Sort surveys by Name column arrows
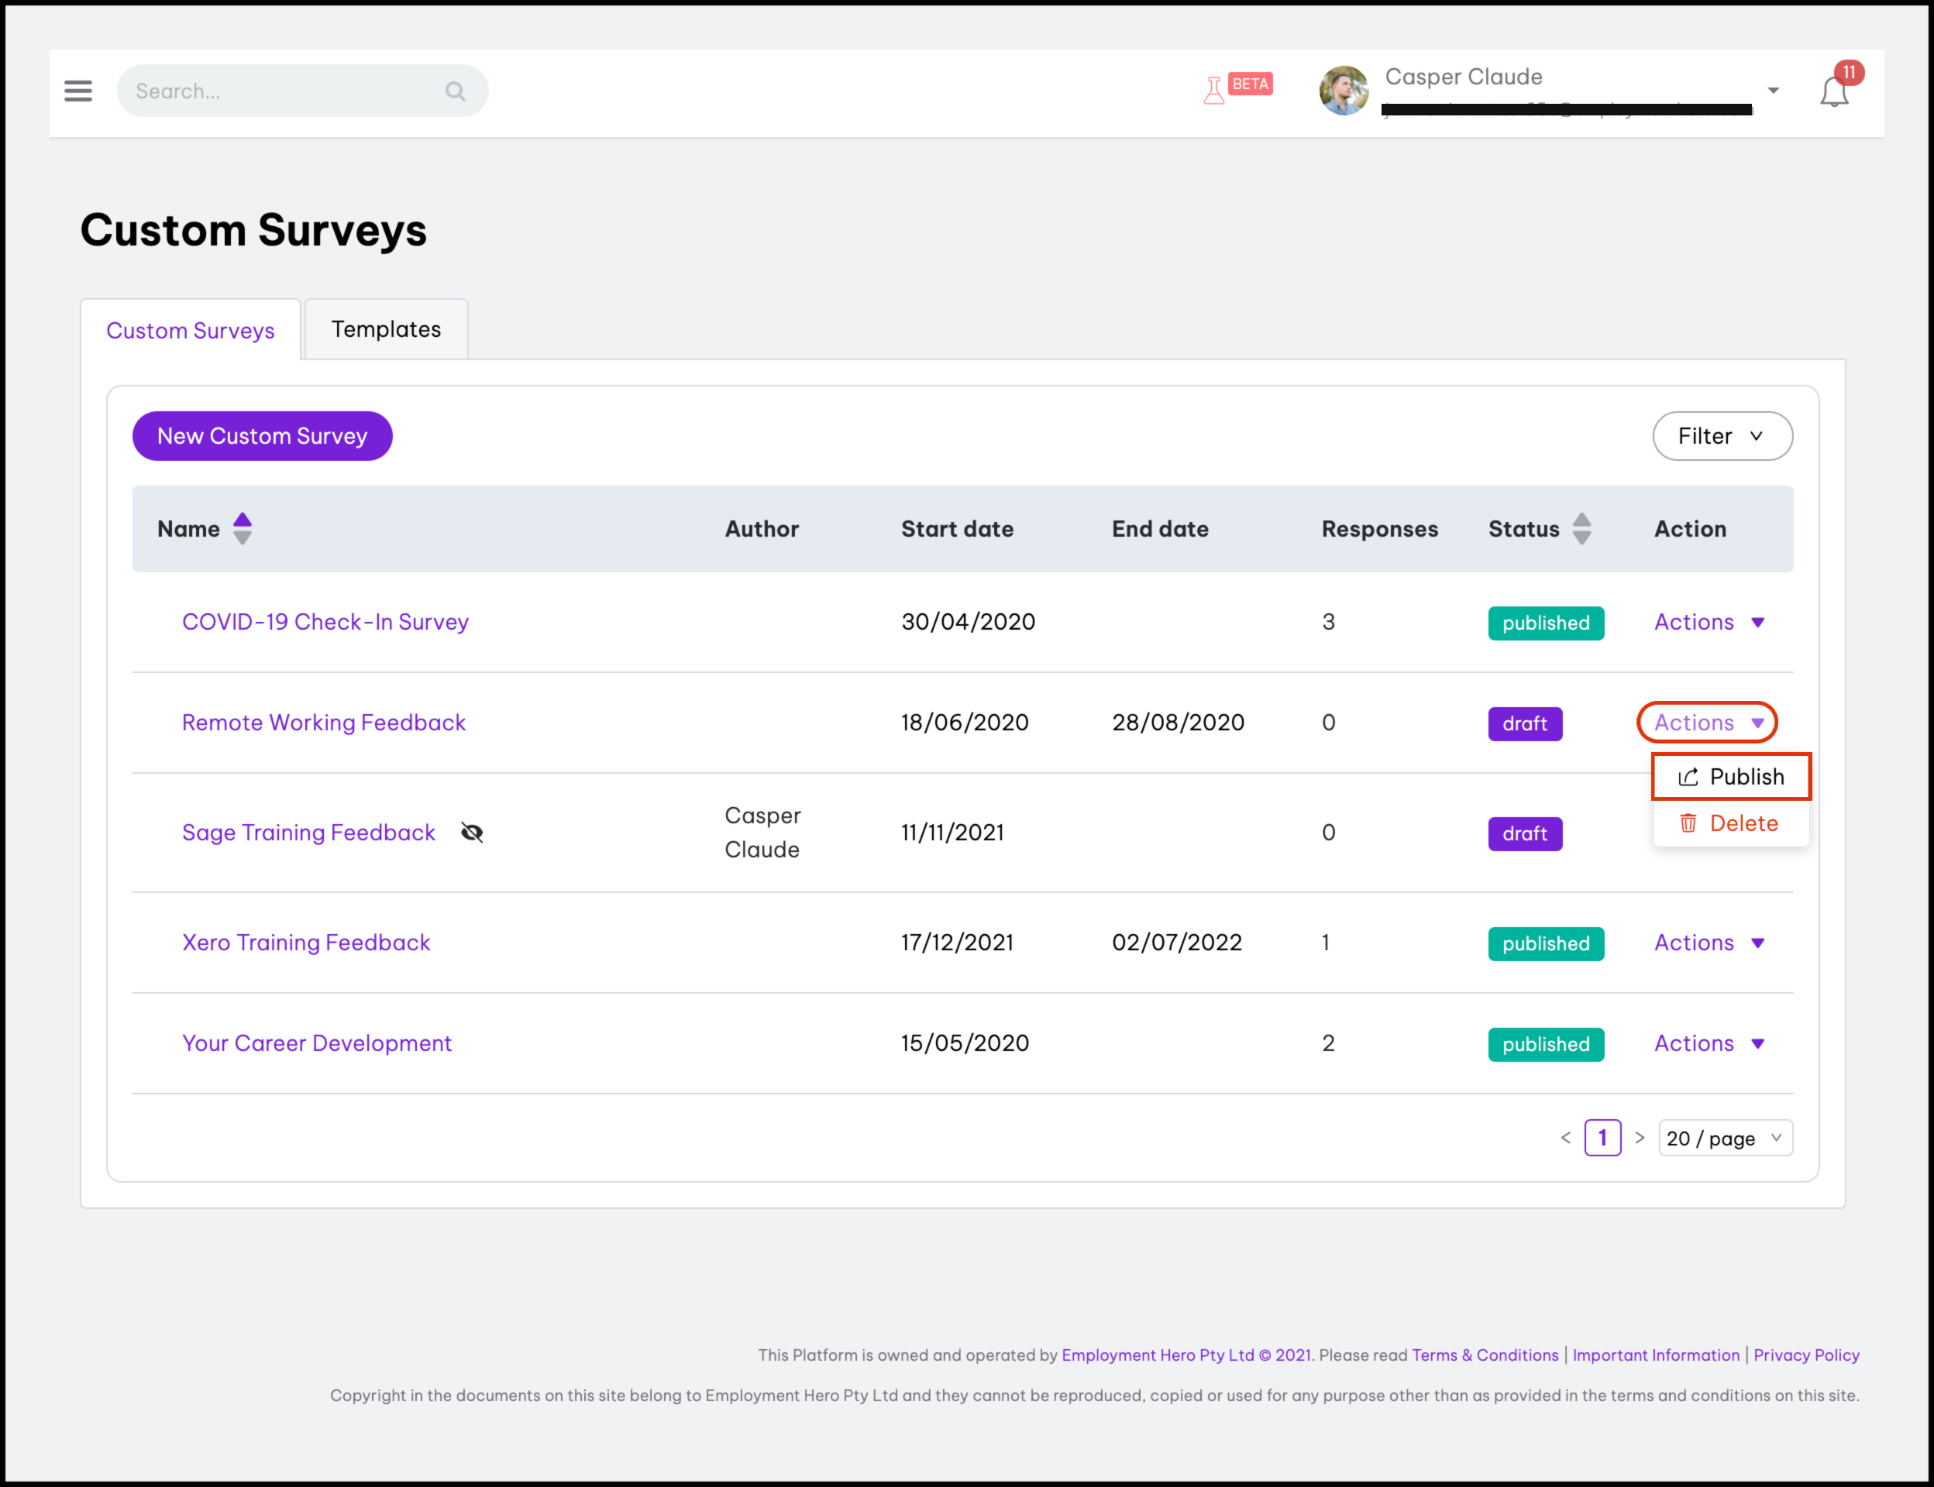 click(242, 528)
